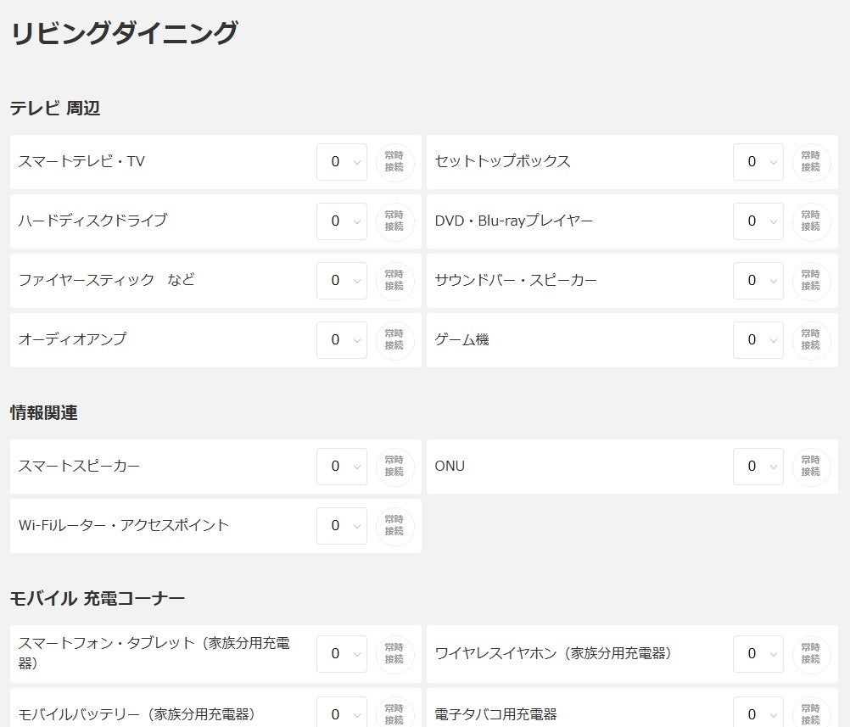Open the quantity dropdown for ゲーム機
The height and width of the screenshot is (727, 850).
758,339
